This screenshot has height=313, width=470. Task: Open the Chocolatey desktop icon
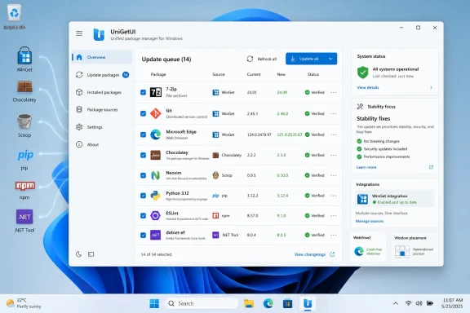pyautogui.click(x=24, y=91)
